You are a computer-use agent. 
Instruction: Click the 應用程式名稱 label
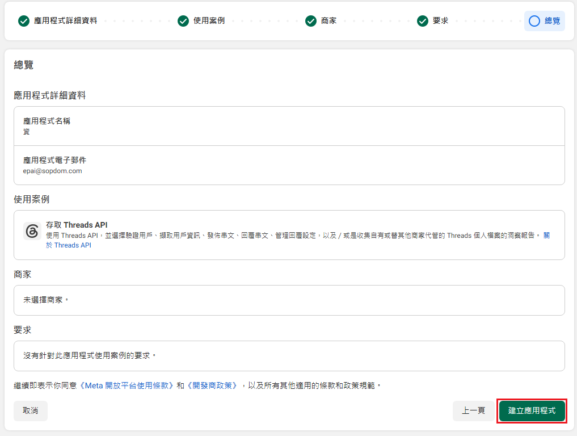(47, 121)
